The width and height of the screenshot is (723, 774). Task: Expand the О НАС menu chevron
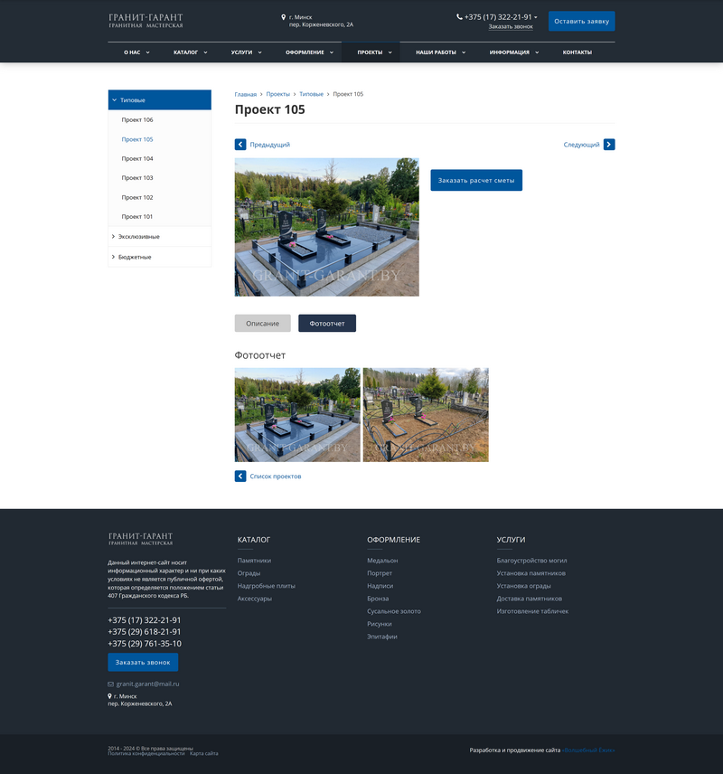[147, 52]
